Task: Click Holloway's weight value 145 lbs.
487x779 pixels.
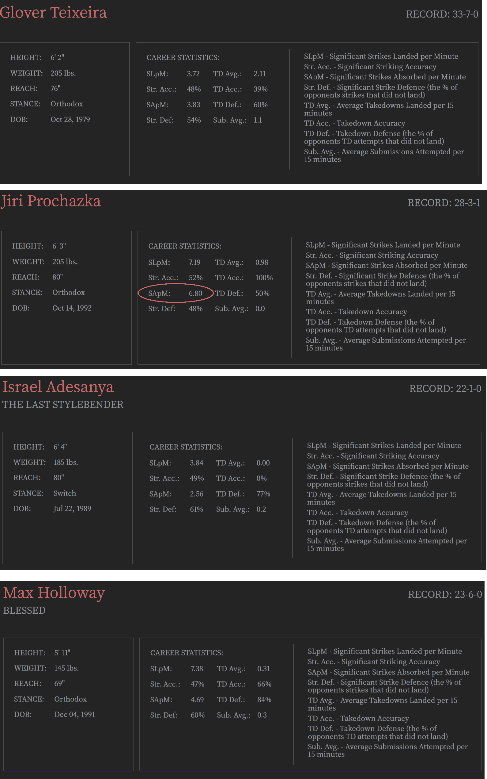Action: click(x=66, y=668)
